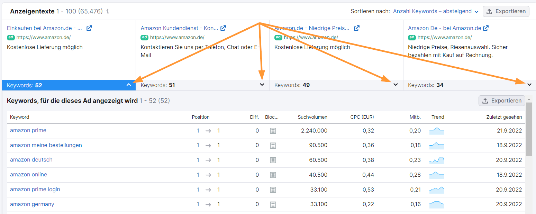
Task: Open external link for Amazon De bei Amazon.de ad
Action: click(486, 28)
